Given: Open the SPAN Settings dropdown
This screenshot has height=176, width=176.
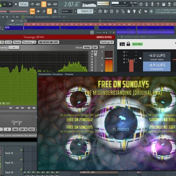Looking at the screenshot, I should click(107, 42).
